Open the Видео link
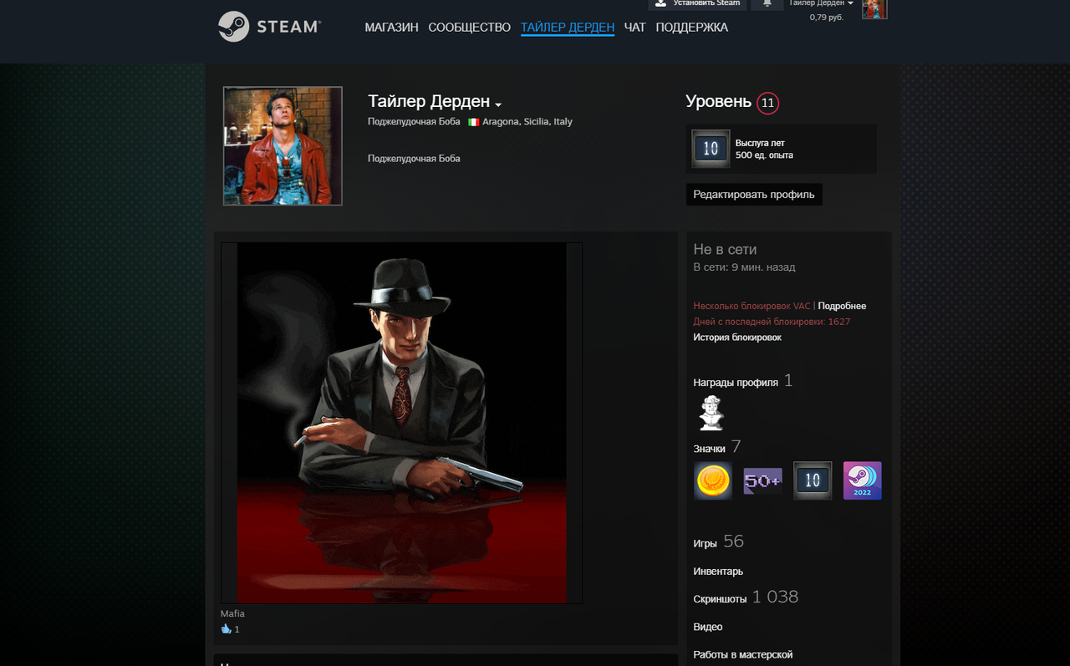 point(708,627)
